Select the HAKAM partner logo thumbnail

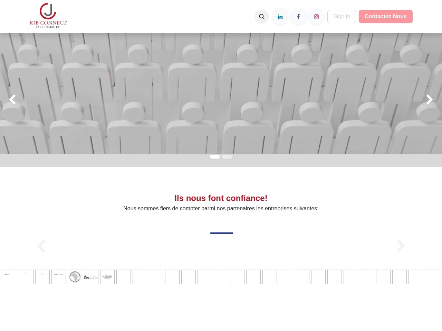107,277
